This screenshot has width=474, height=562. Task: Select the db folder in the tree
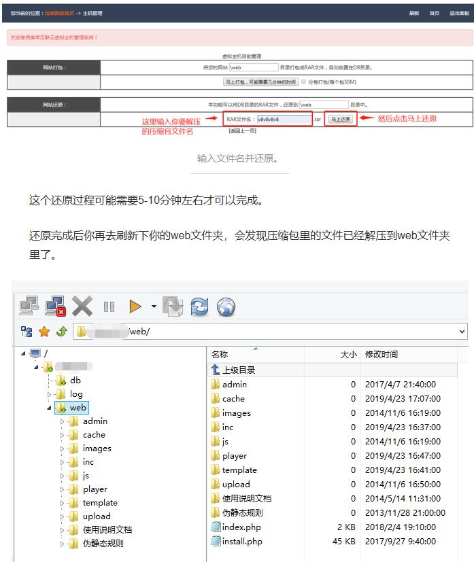[x=75, y=381]
